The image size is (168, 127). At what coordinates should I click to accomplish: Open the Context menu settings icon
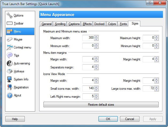[x=10, y=47]
